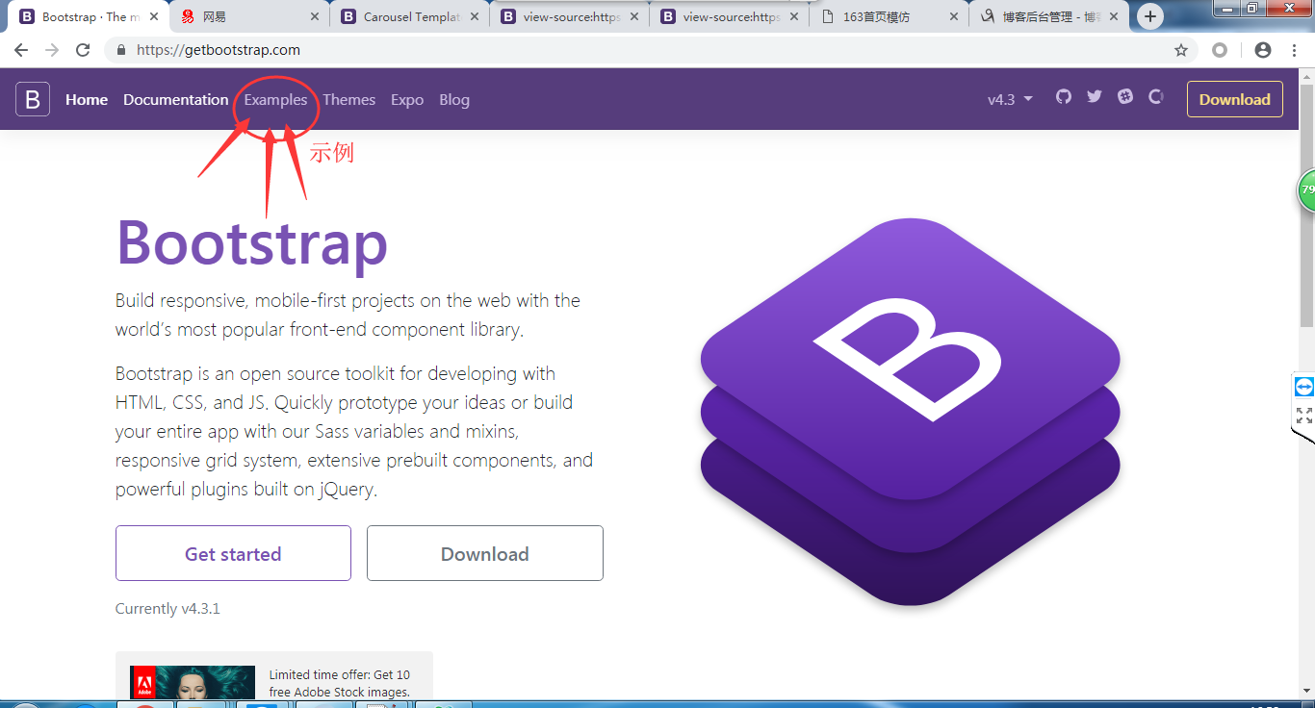Screen dimensions: 1315x708
Task: Open the Chrome three-dot menu
Action: point(1296,50)
